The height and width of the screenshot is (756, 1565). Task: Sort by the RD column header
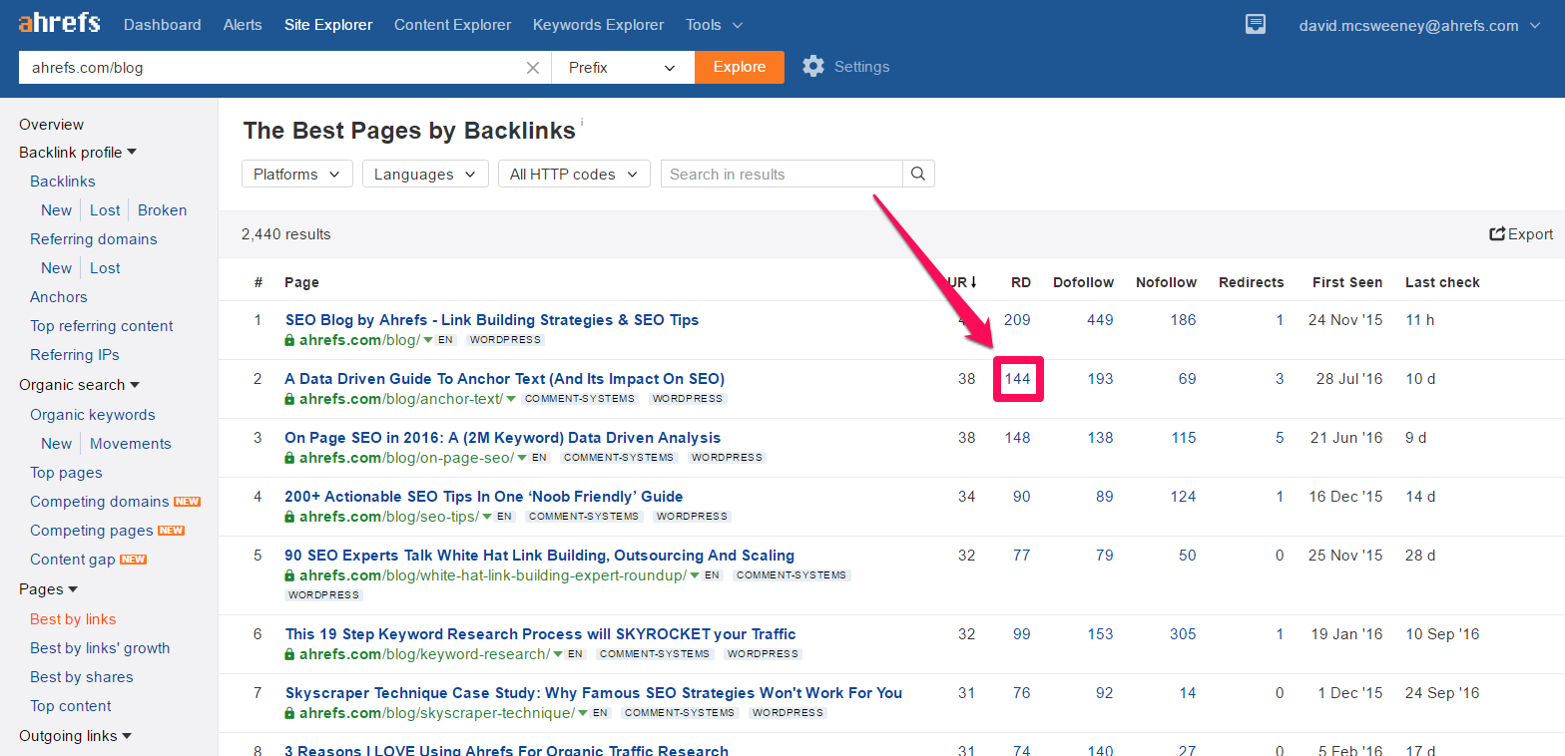tap(1020, 282)
